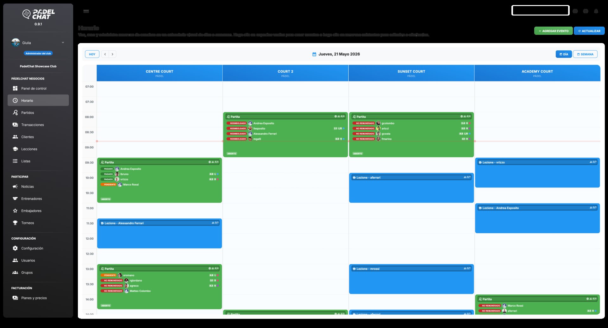Switch to DÍA view
This screenshot has width=608, height=328.
click(564, 54)
